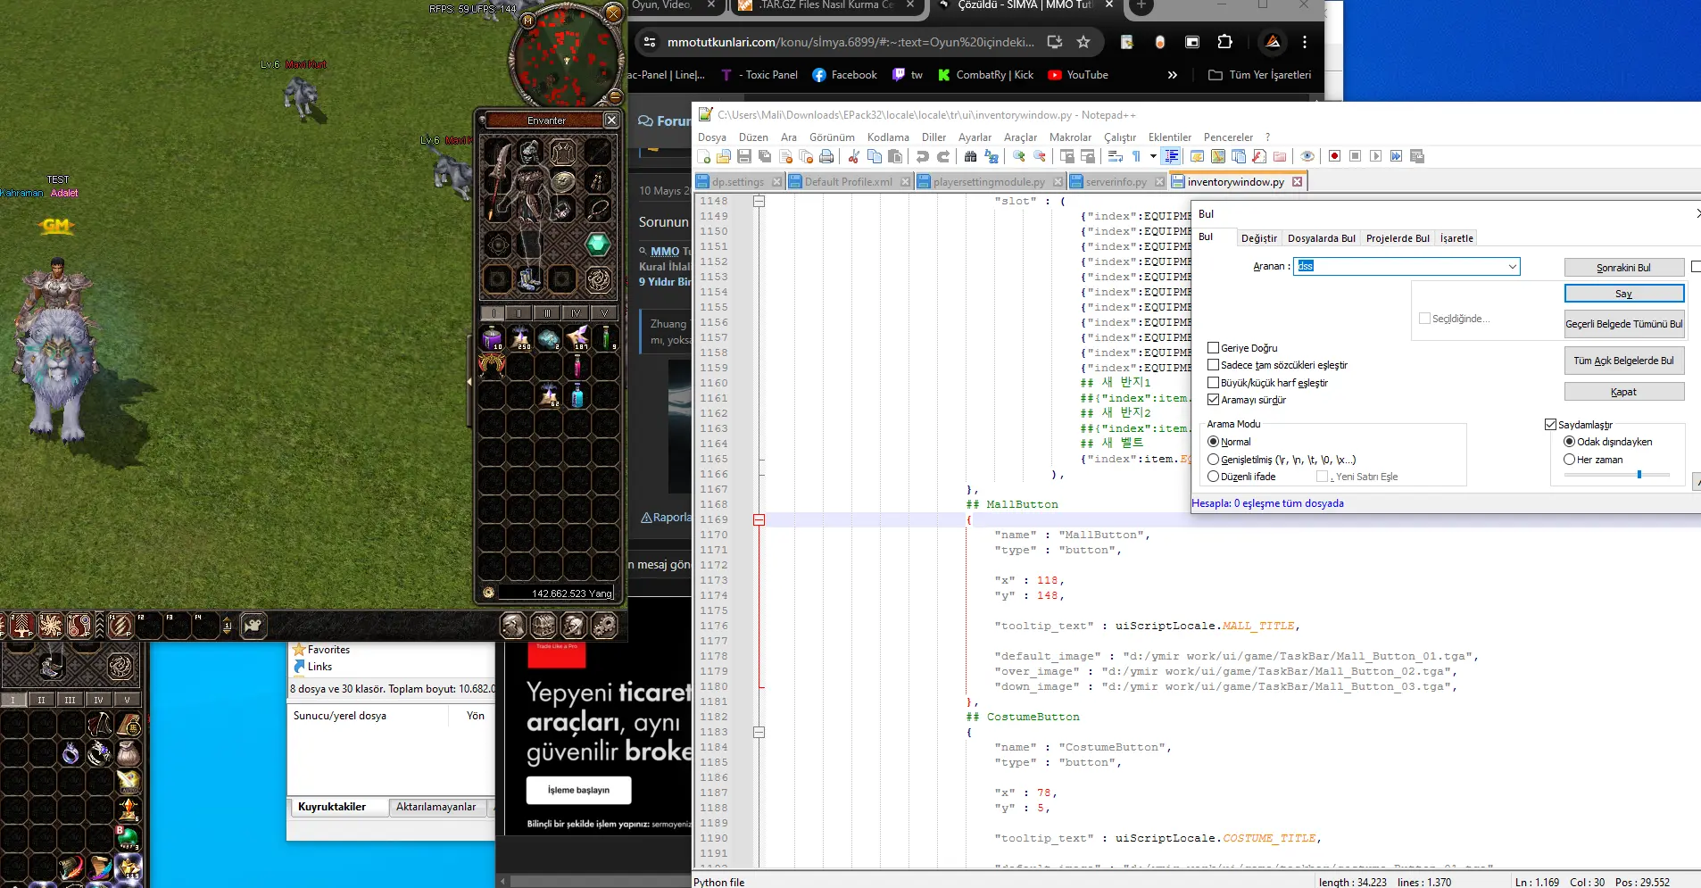
Task: Click Kapat button in Find dialog
Action: 1623,392
